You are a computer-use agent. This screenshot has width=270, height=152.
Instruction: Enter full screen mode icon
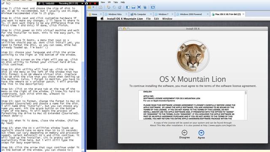139,7
